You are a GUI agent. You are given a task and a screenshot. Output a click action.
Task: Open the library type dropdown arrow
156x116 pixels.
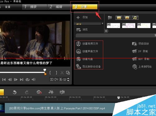[x=102, y=24]
